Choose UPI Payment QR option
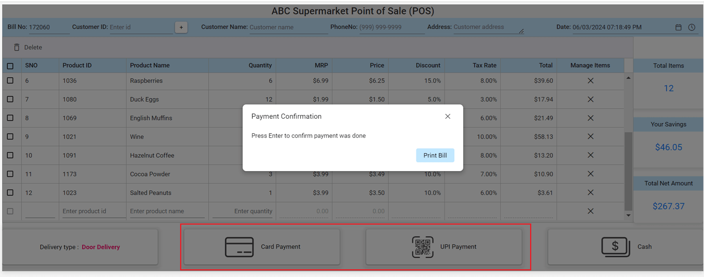The height and width of the screenshot is (277, 704). pos(444,247)
